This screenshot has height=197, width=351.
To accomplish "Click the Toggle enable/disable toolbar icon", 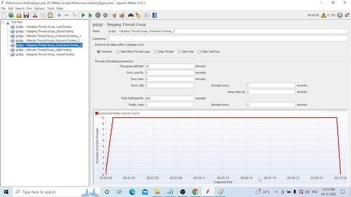I will pyautogui.click(x=75, y=15).
